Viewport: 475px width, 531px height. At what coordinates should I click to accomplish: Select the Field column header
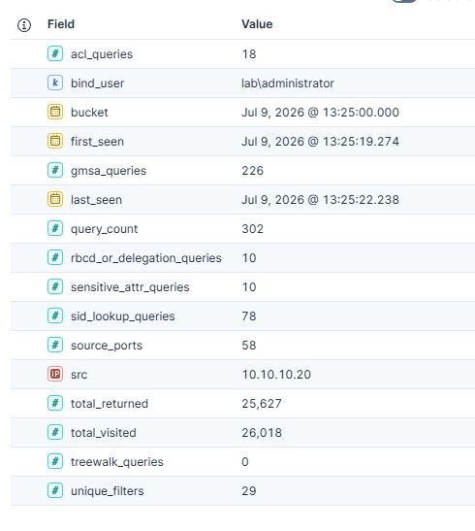point(61,24)
